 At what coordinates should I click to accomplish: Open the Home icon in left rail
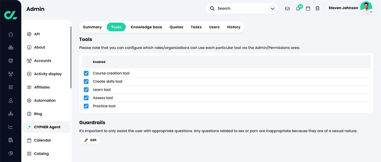coord(11,34)
